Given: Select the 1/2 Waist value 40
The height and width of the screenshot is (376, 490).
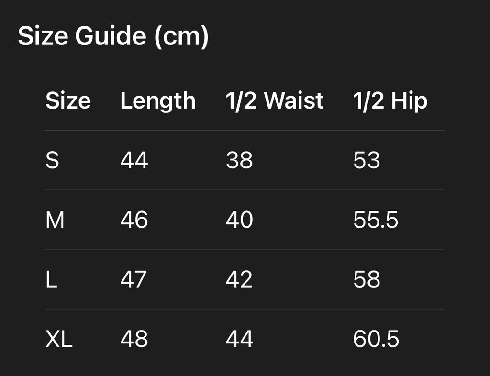Looking at the screenshot, I should point(239,220).
